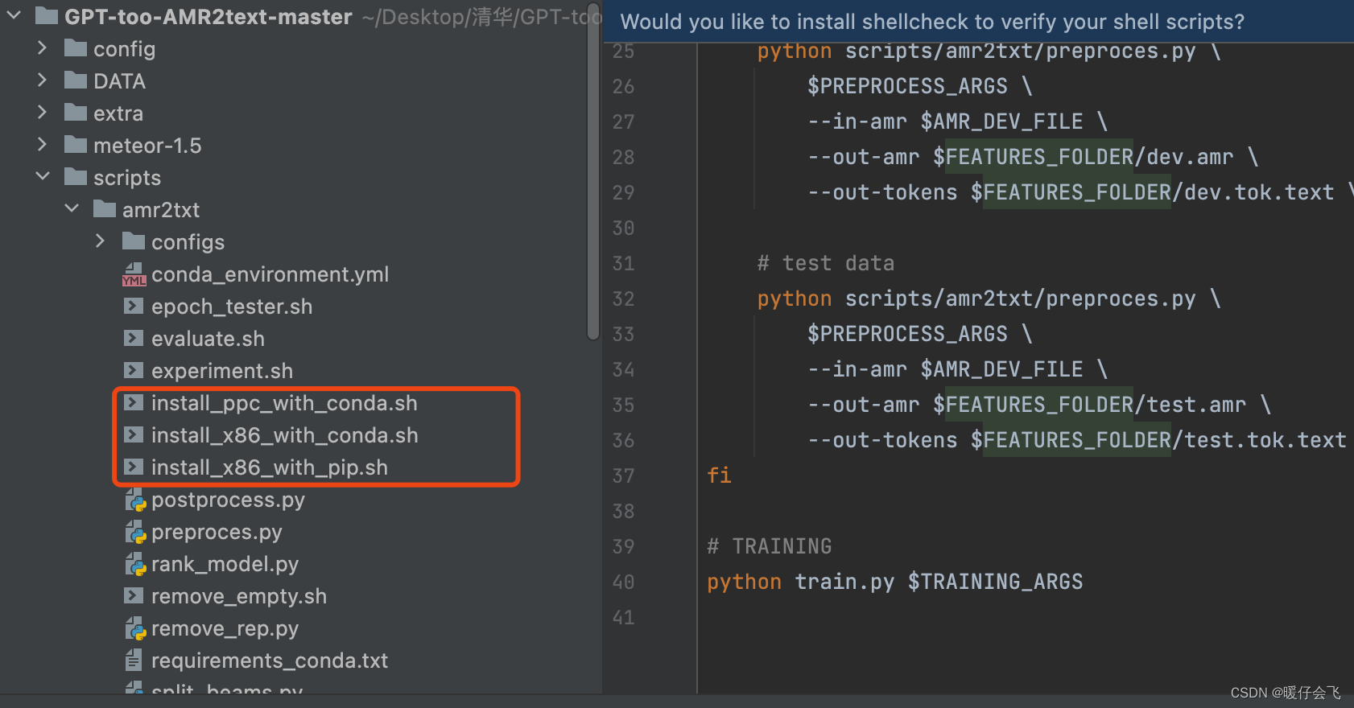Click the amr2txt folder icon
This screenshot has width=1354, height=708.
pyautogui.click(x=105, y=209)
